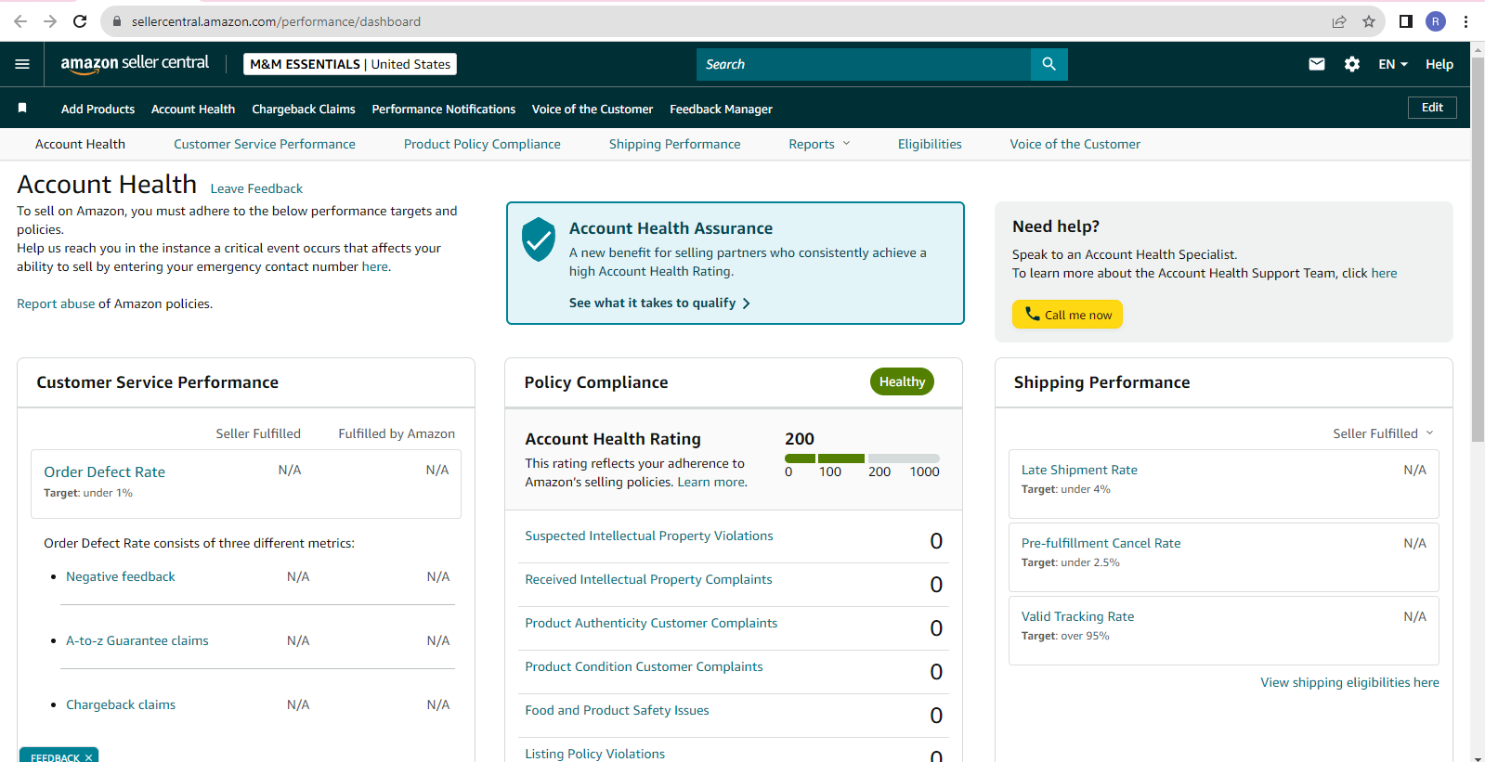Open the settings gear icon
Viewport: 1485px width, 762px height.
(x=1352, y=64)
